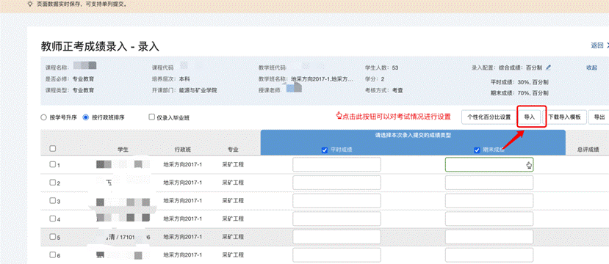
Task: Check the checkbox for row 1
Action: pyautogui.click(x=53, y=164)
